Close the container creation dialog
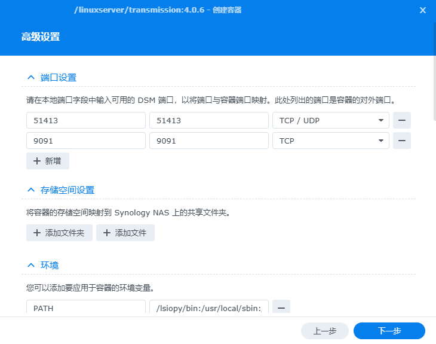The width and height of the screenshot is (436, 344). [x=423, y=10]
